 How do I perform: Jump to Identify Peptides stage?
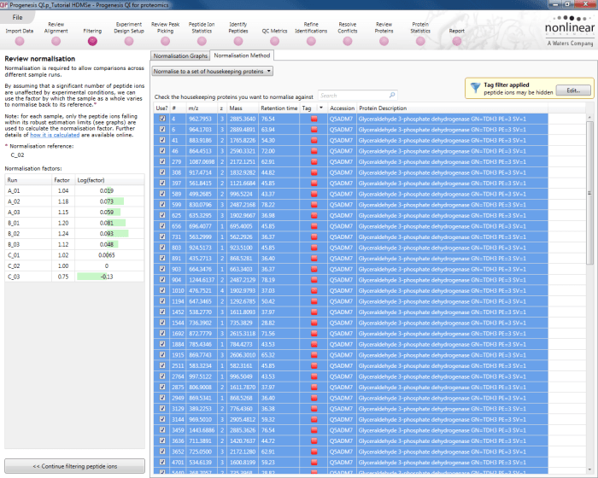pos(238,41)
